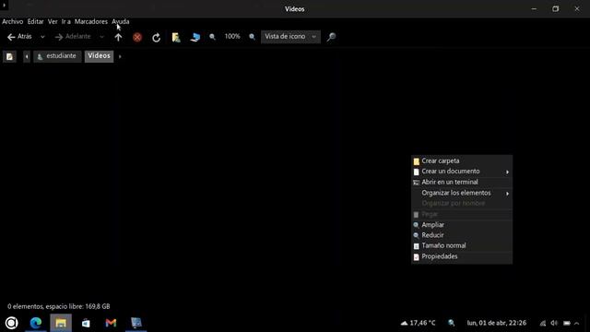Open the Ver menu
The height and width of the screenshot is (332, 590).
coord(53,22)
